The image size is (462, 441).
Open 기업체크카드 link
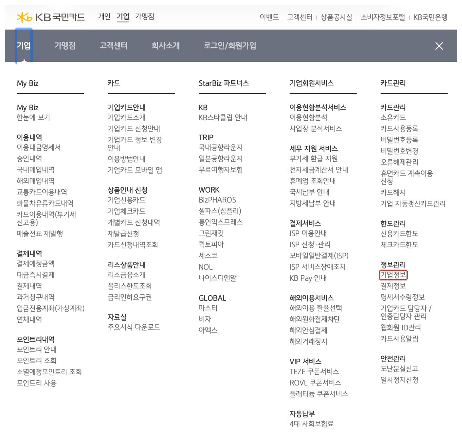coord(127,211)
